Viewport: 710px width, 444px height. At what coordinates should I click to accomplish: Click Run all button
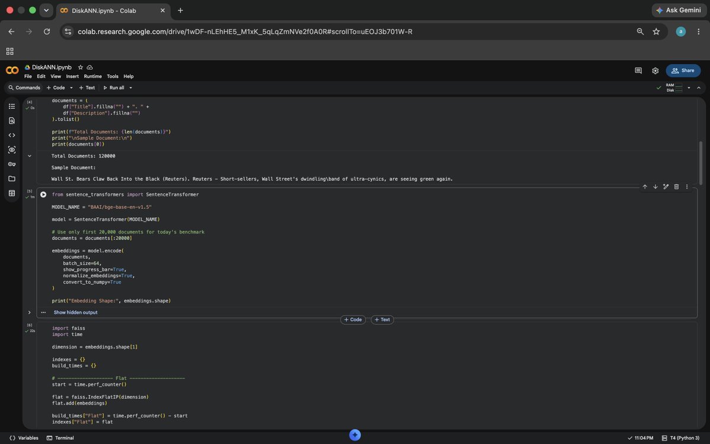coord(113,88)
